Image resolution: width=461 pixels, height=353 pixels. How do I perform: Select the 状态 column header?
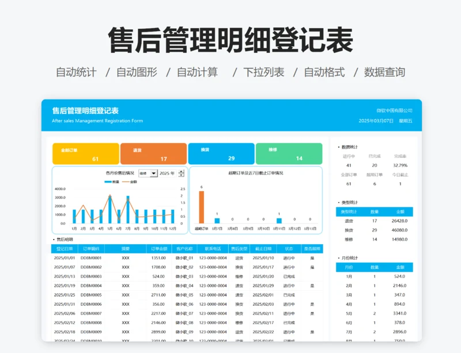tap(289, 249)
